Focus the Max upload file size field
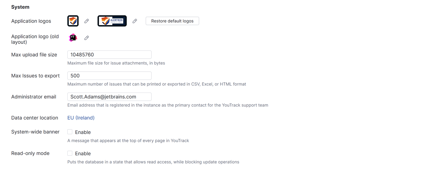Screen dimensions: 423x172 click(x=109, y=54)
